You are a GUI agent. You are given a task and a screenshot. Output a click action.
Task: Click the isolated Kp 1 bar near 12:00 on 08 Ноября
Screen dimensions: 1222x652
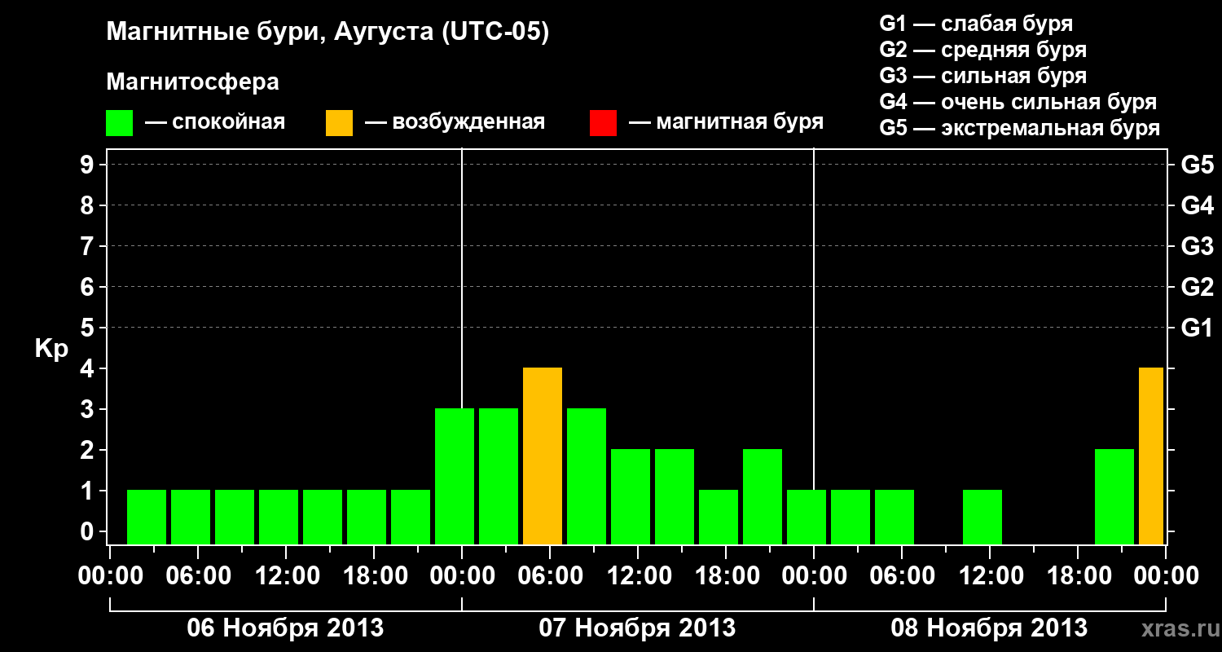(x=982, y=517)
